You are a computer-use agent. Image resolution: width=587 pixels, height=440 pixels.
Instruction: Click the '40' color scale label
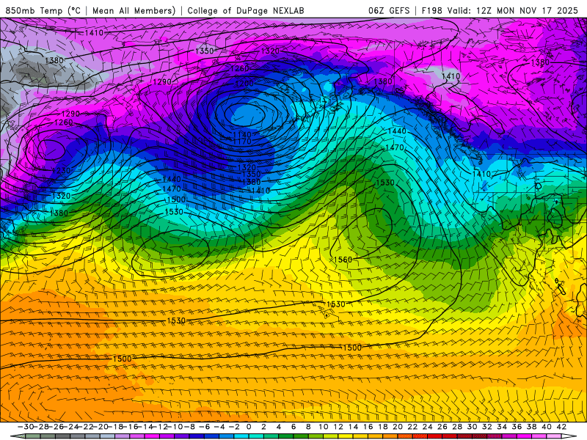click(547, 427)
